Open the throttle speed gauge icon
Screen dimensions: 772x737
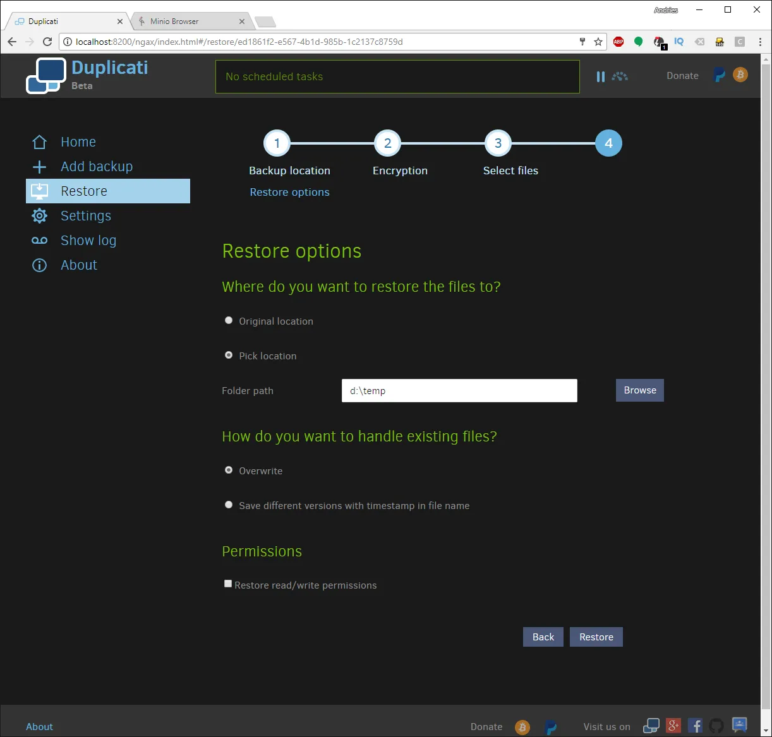point(620,76)
